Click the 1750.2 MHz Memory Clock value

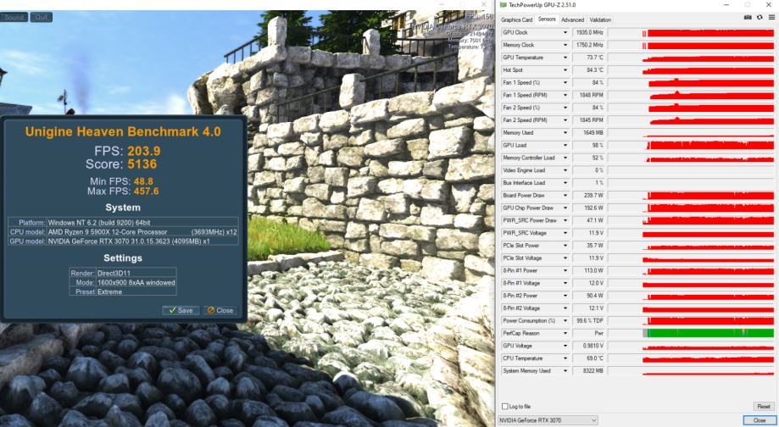(589, 45)
